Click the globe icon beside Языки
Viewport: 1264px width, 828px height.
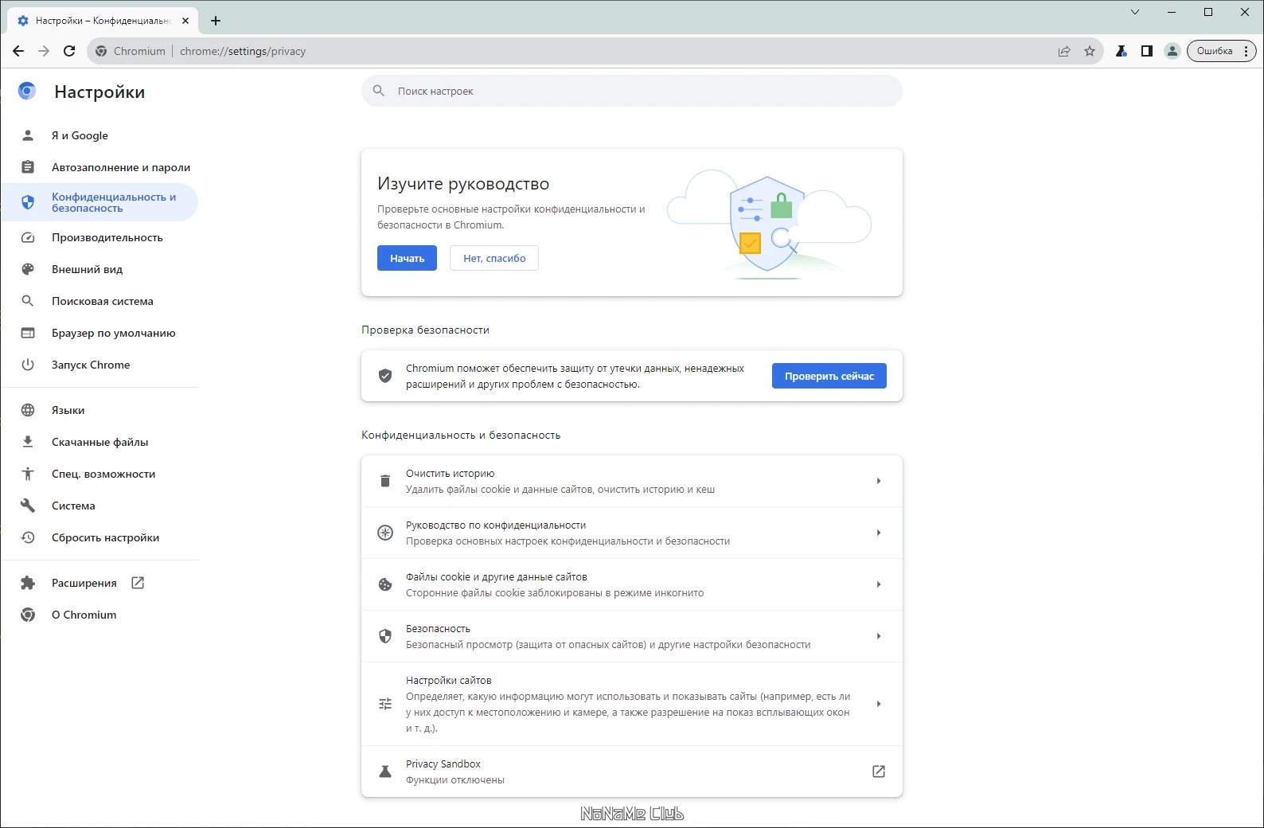pyautogui.click(x=28, y=410)
